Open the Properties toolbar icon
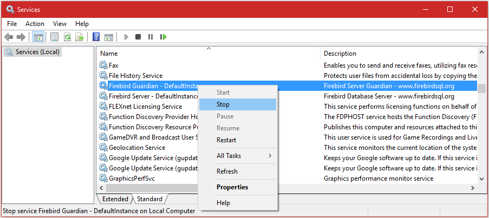 [54, 37]
